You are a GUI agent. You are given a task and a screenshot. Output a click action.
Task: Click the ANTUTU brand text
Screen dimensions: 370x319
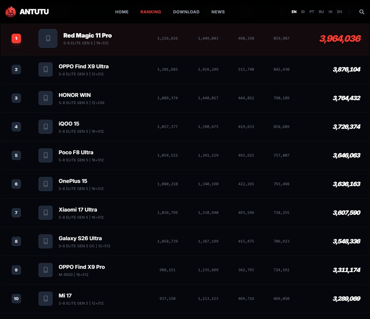coord(34,11)
